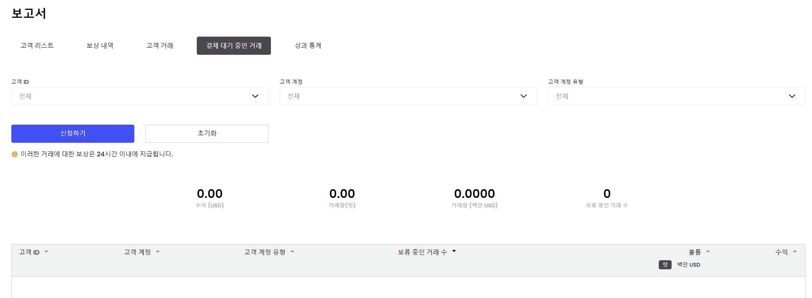Click the 보류 중인 거래 수 header text
812x298 pixels.
click(422, 252)
